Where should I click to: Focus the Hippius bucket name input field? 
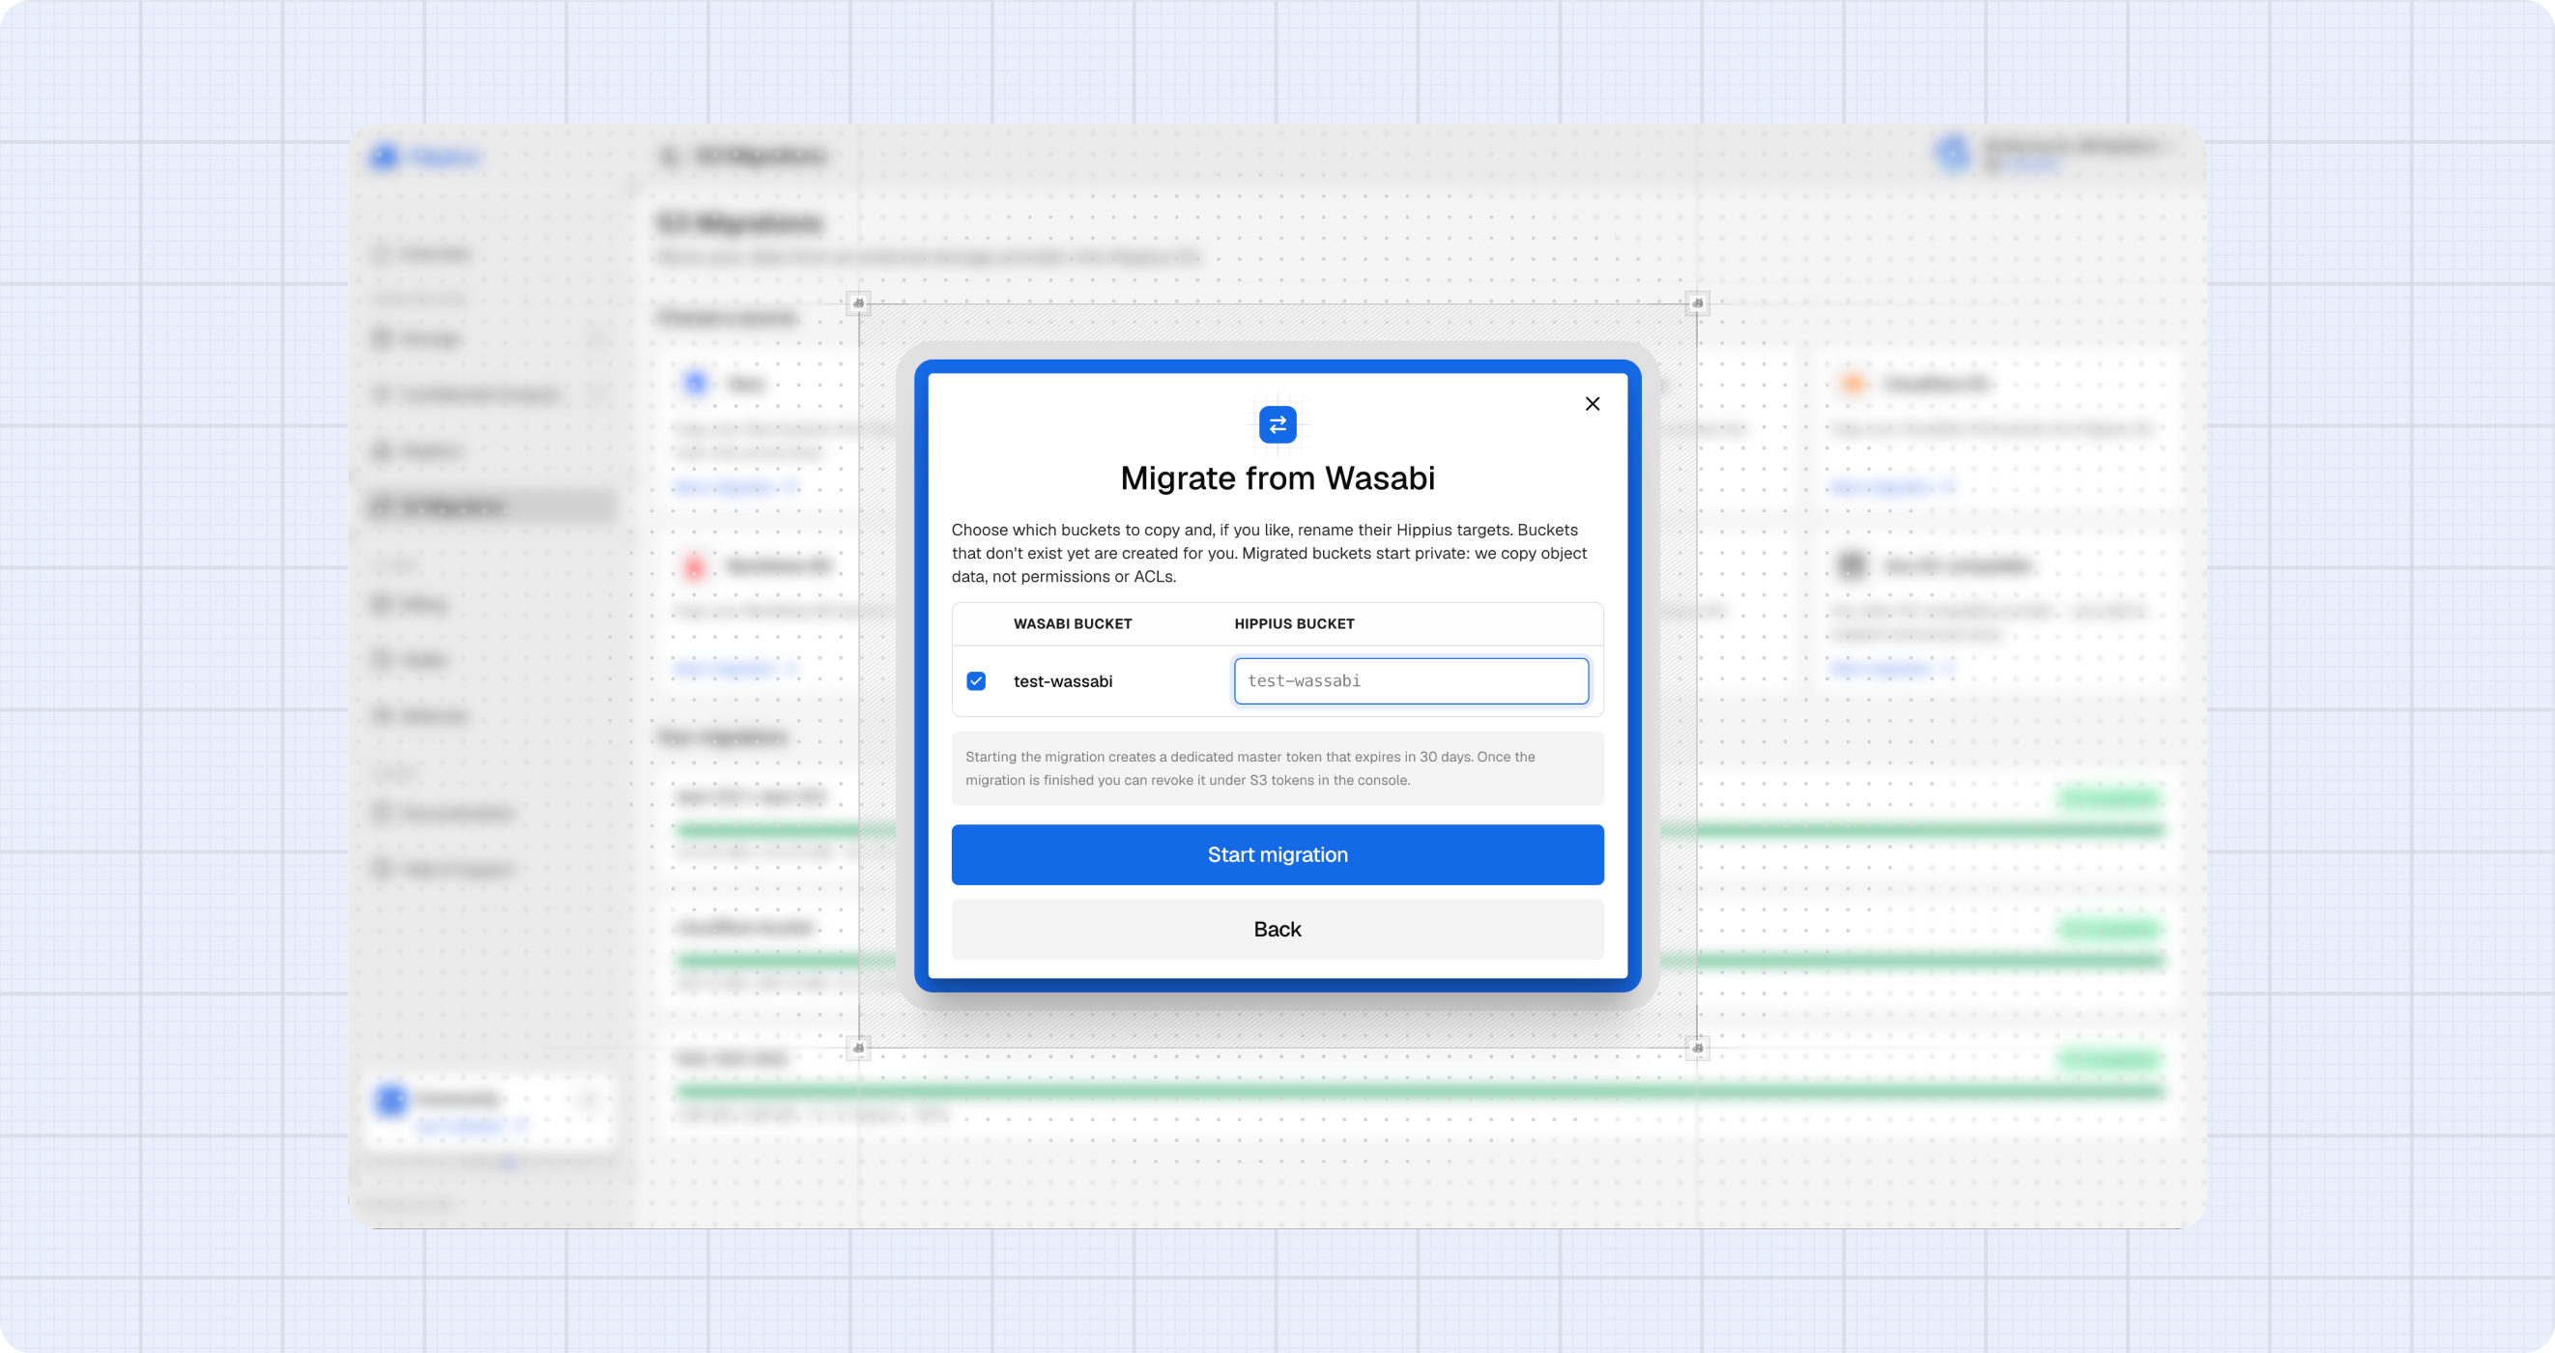pos(1411,681)
